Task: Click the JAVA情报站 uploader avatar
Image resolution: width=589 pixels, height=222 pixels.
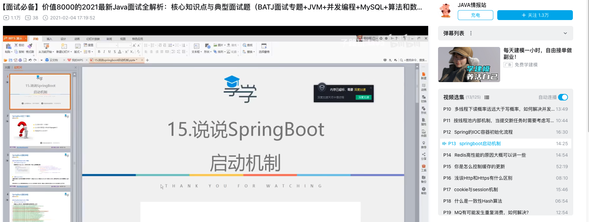Action: point(446,11)
